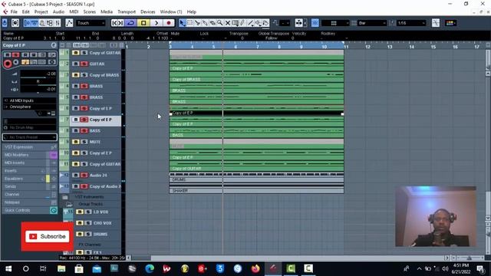Select the Draw pencil tool
This screenshot has height=276, width=491.
click(x=242, y=23)
